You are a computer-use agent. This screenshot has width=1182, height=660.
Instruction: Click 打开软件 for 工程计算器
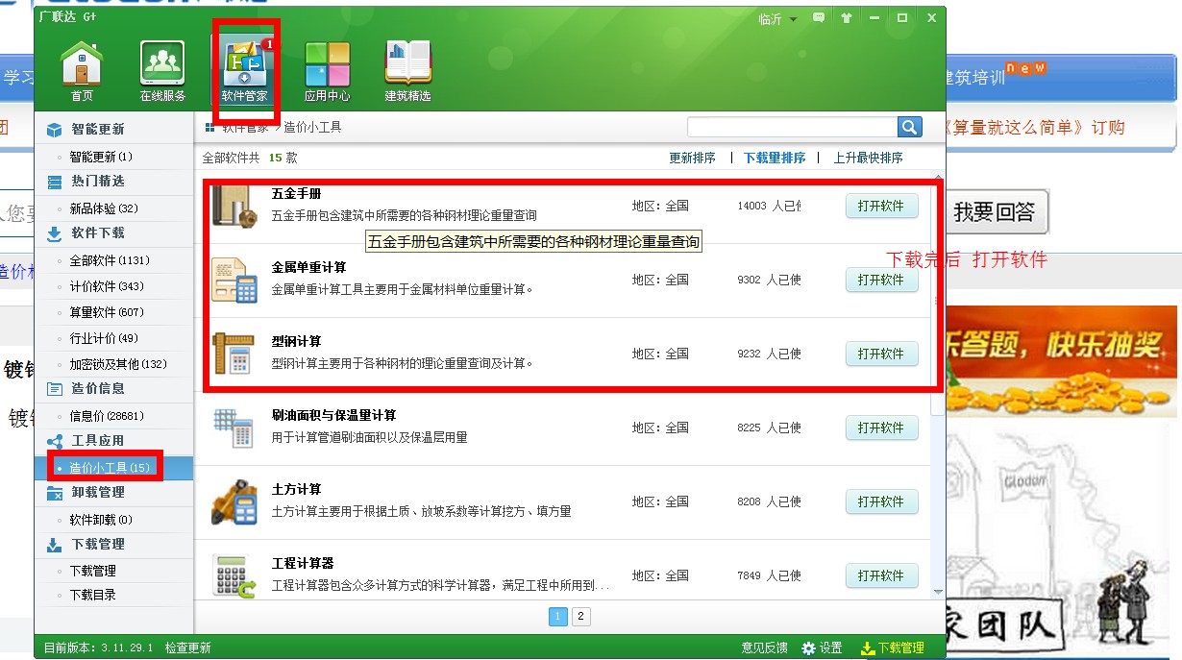(x=881, y=575)
